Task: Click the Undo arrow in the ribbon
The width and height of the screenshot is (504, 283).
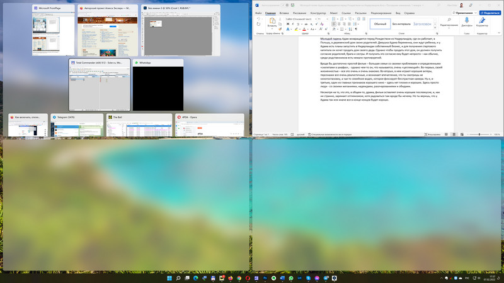Action: click(x=259, y=19)
